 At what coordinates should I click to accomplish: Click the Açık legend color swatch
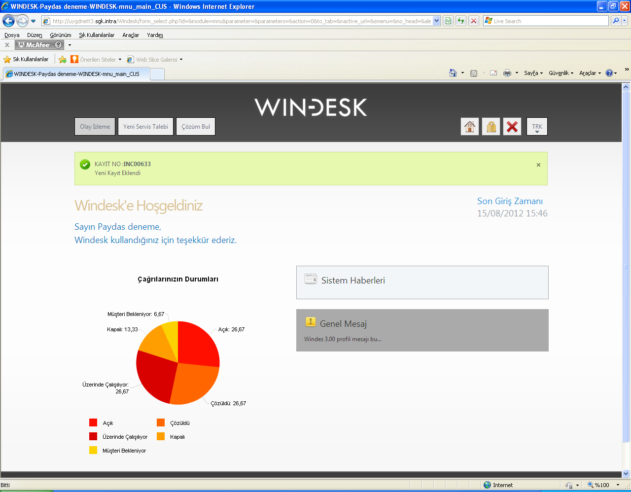pos(93,422)
